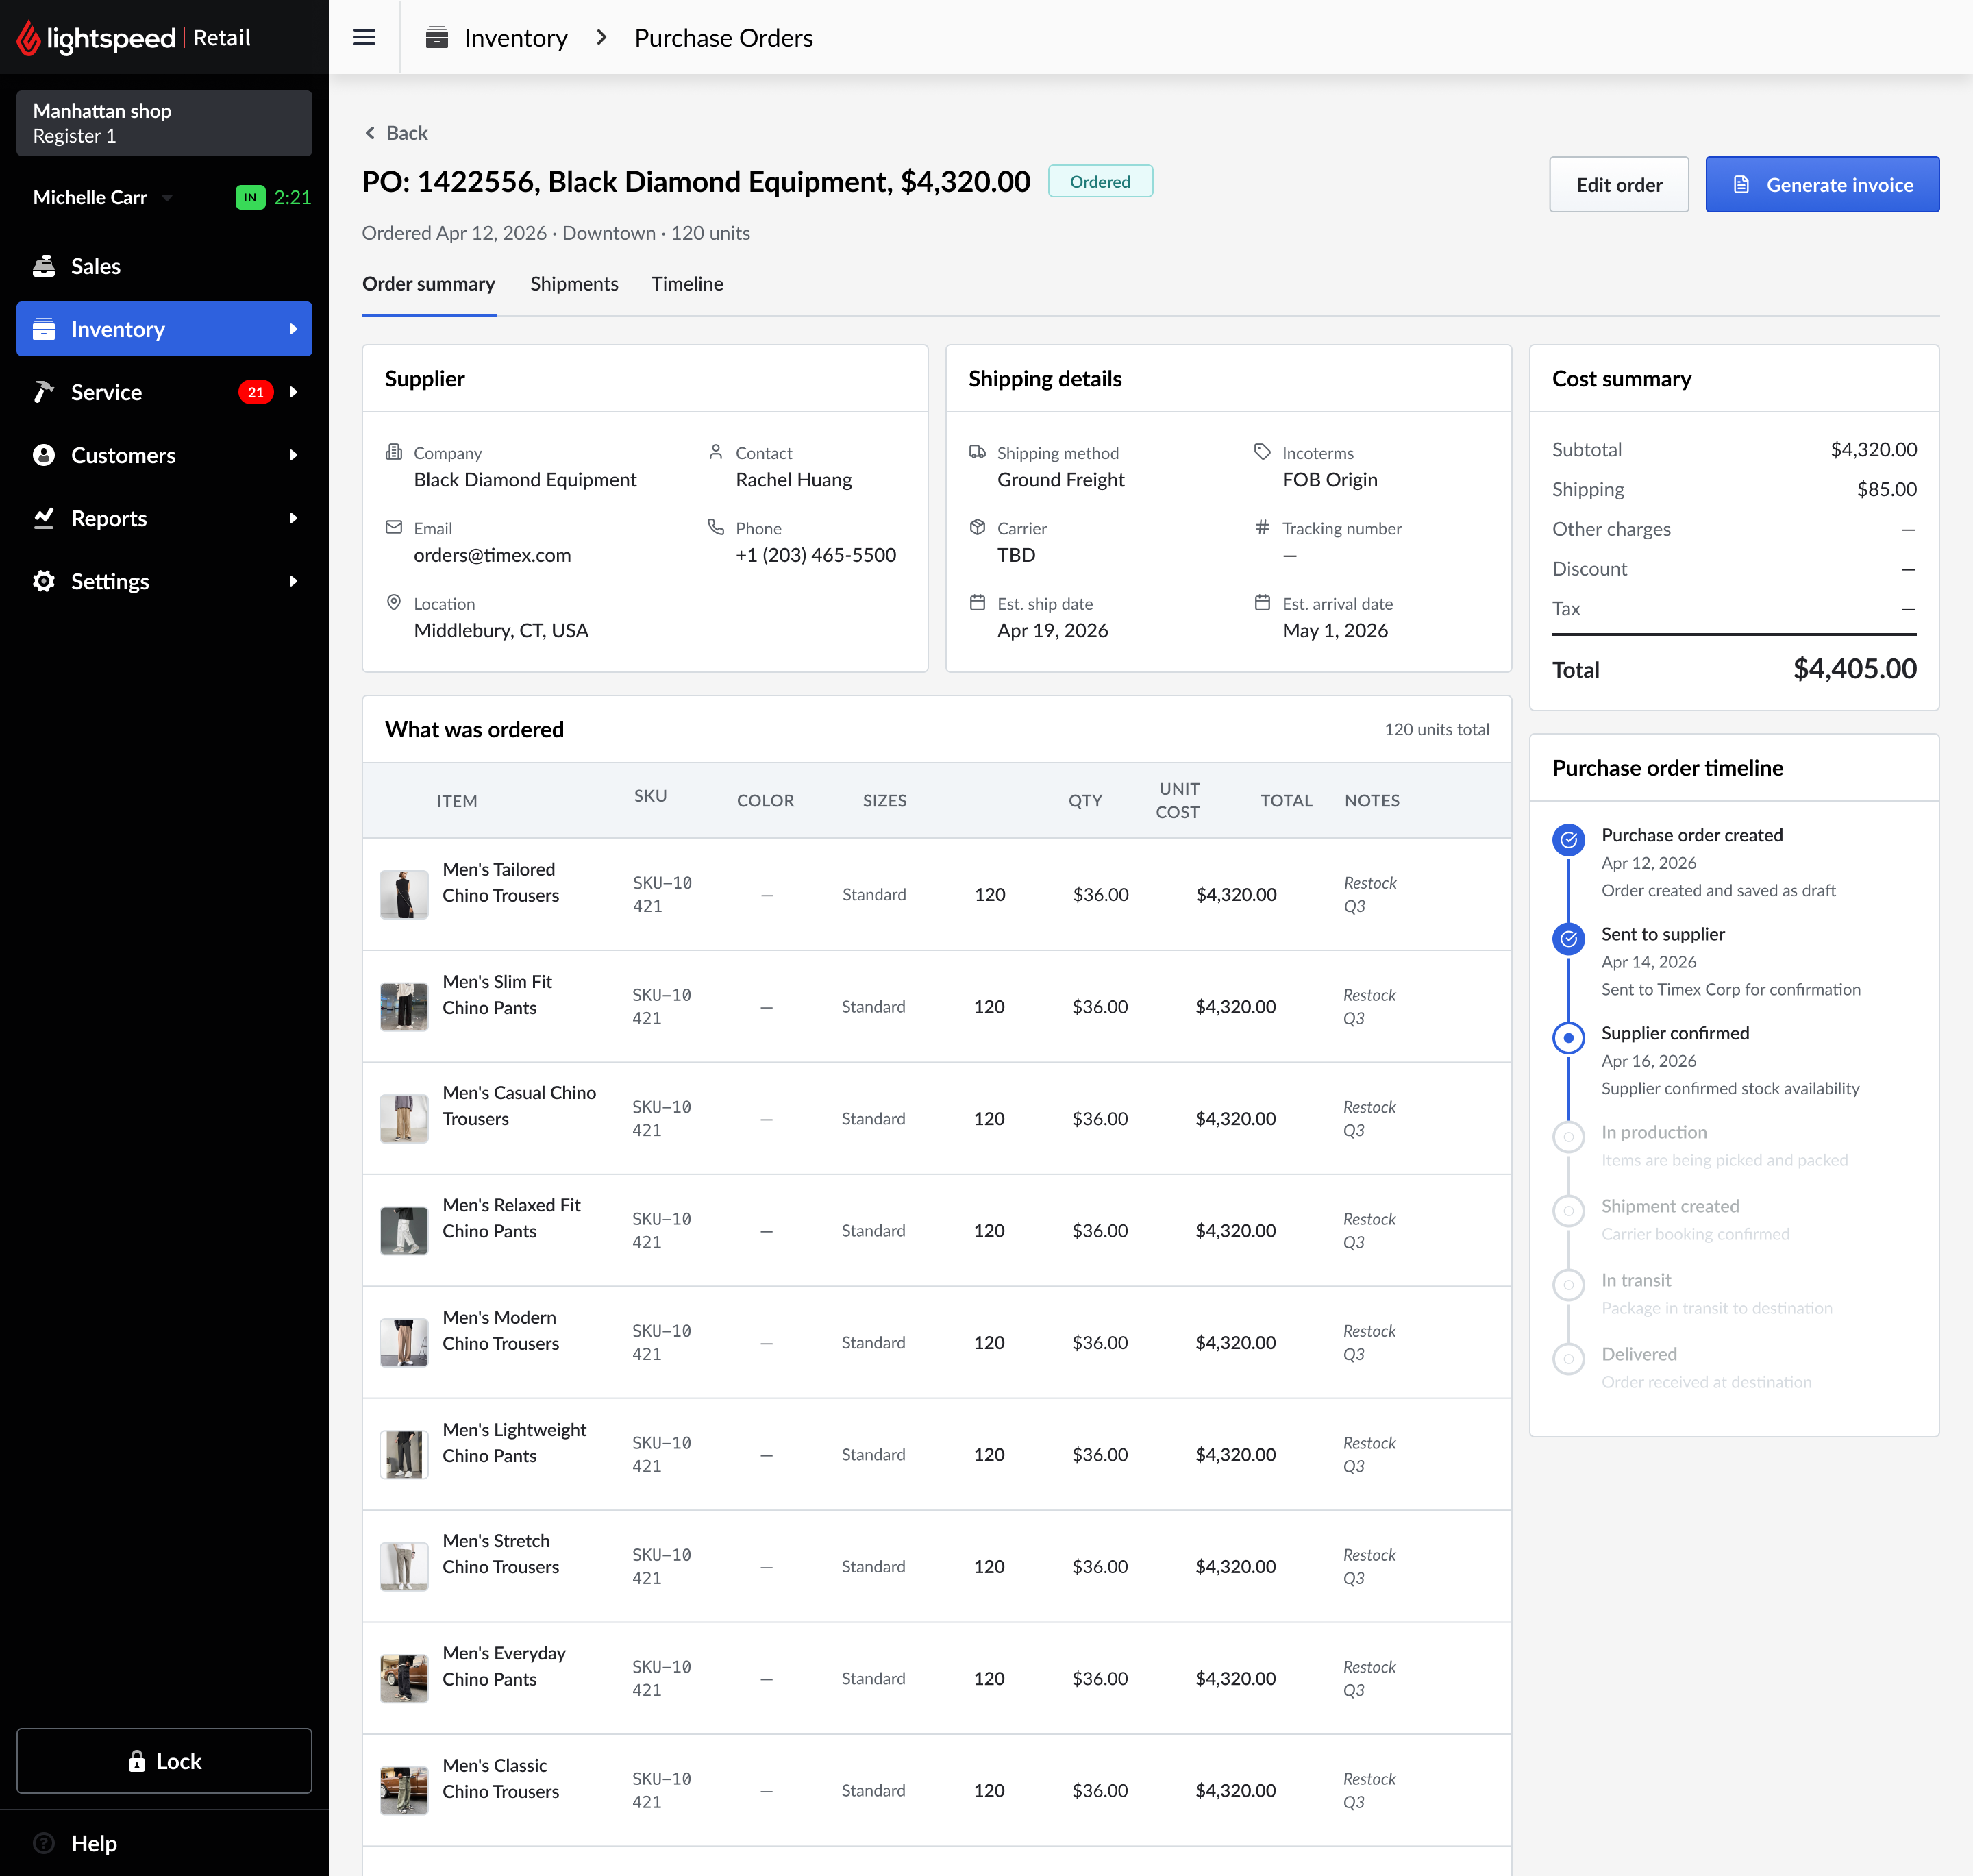This screenshot has width=1973, height=1876.
Task: Open the Inventory menu item
Action: point(164,329)
